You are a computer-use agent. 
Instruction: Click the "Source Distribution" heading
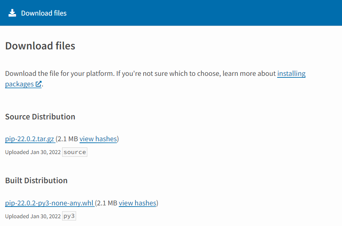coord(40,117)
